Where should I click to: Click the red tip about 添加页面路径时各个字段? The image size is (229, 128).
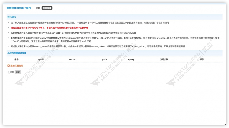click(x=50, y=28)
